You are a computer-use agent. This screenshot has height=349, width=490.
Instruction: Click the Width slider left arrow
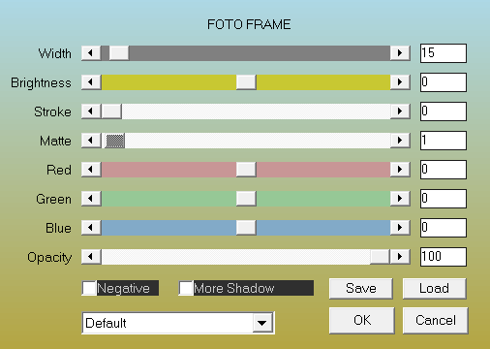(x=91, y=53)
